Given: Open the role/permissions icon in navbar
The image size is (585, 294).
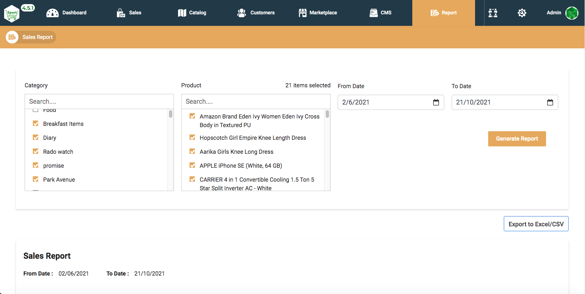Looking at the screenshot, I should click(x=493, y=13).
